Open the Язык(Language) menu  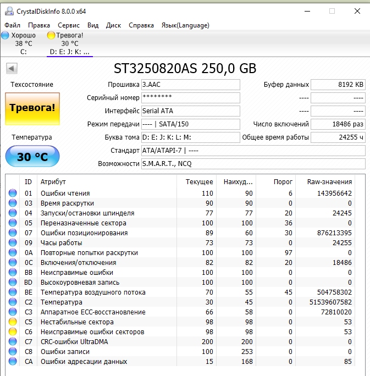coord(185,25)
